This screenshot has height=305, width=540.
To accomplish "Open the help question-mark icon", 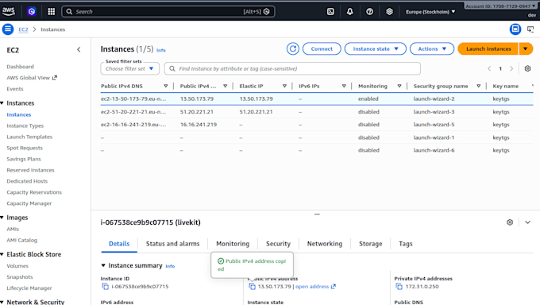I will click(x=369, y=11).
